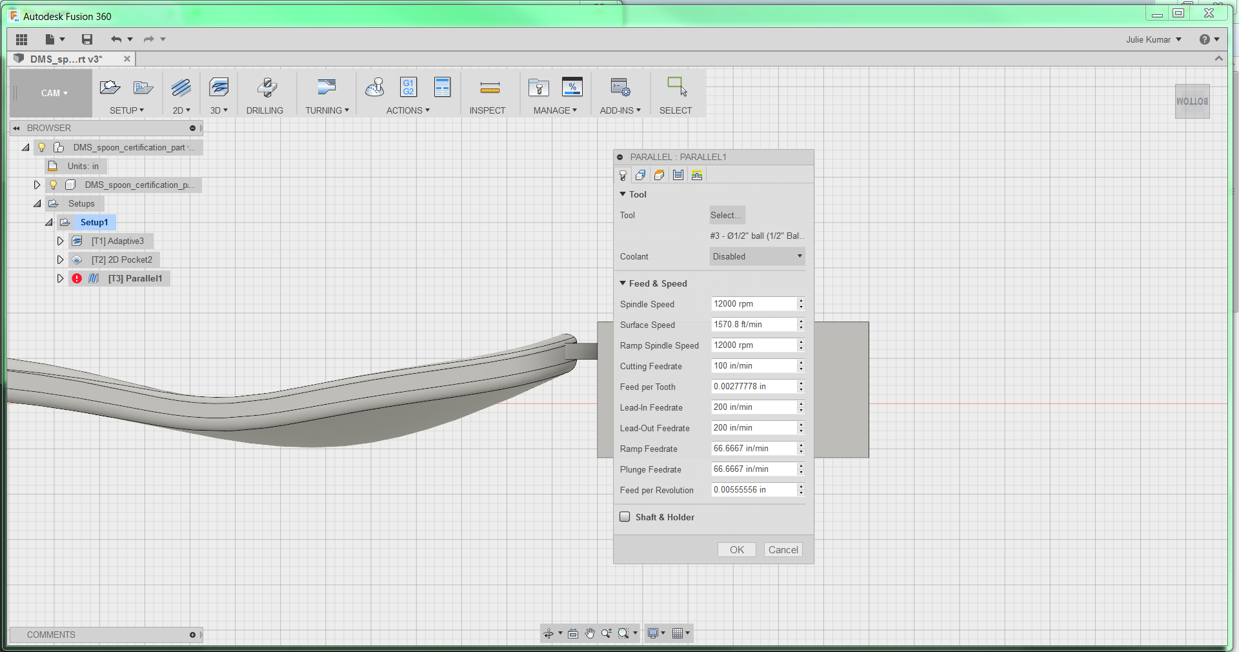Viewport: 1239px width, 652px height.
Task: Open the Tool Library icon
Action: tap(538, 87)
